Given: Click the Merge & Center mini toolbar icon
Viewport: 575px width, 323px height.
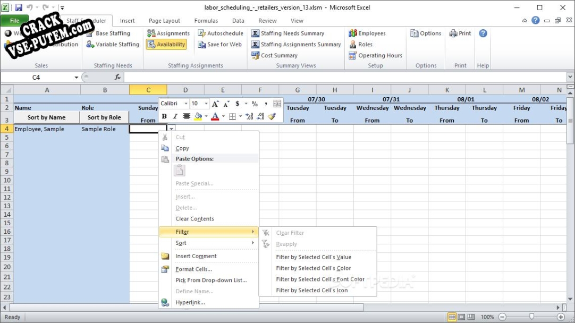Looking at the screenshot, I should pyautogui.click(x=277, y=104).
